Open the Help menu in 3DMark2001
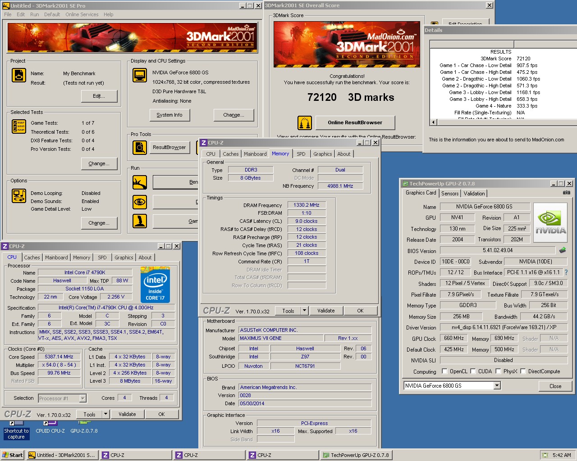The width and height of the screenshot is (577, 461). click(108, 14)
